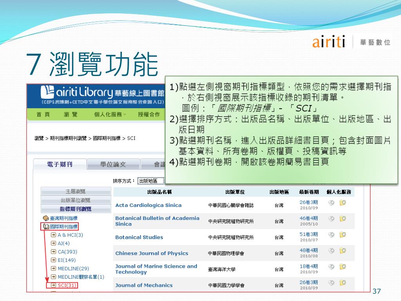
Task: Select EI(149) in the index tree
Action: [x=67, y=260]
